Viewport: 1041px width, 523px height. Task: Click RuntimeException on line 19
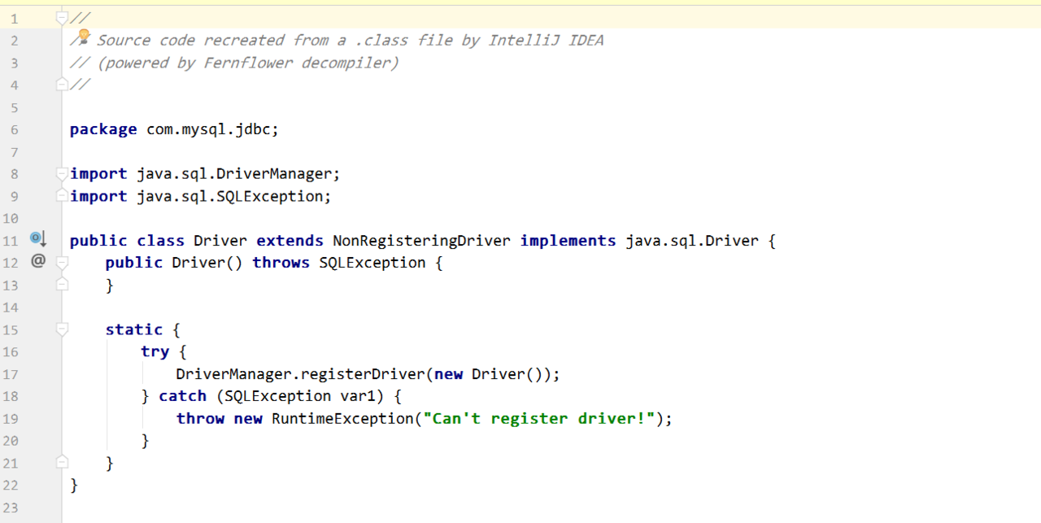point(342,418)
